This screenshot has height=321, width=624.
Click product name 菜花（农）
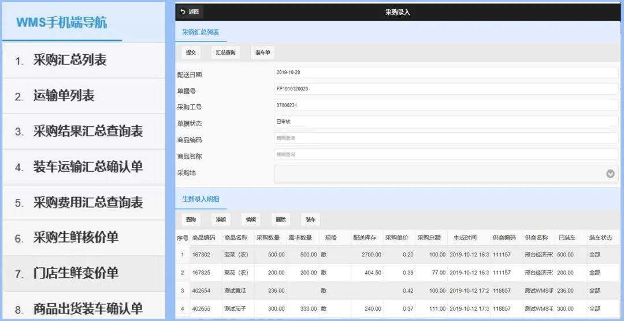pyautogui.click(x=236, y=273)
